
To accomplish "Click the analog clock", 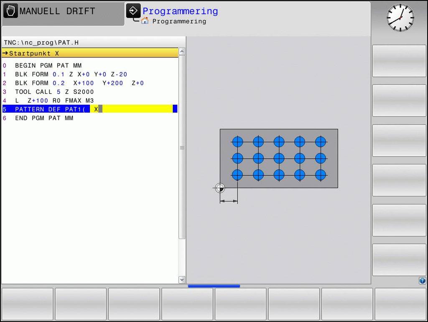I will [400, 18].
